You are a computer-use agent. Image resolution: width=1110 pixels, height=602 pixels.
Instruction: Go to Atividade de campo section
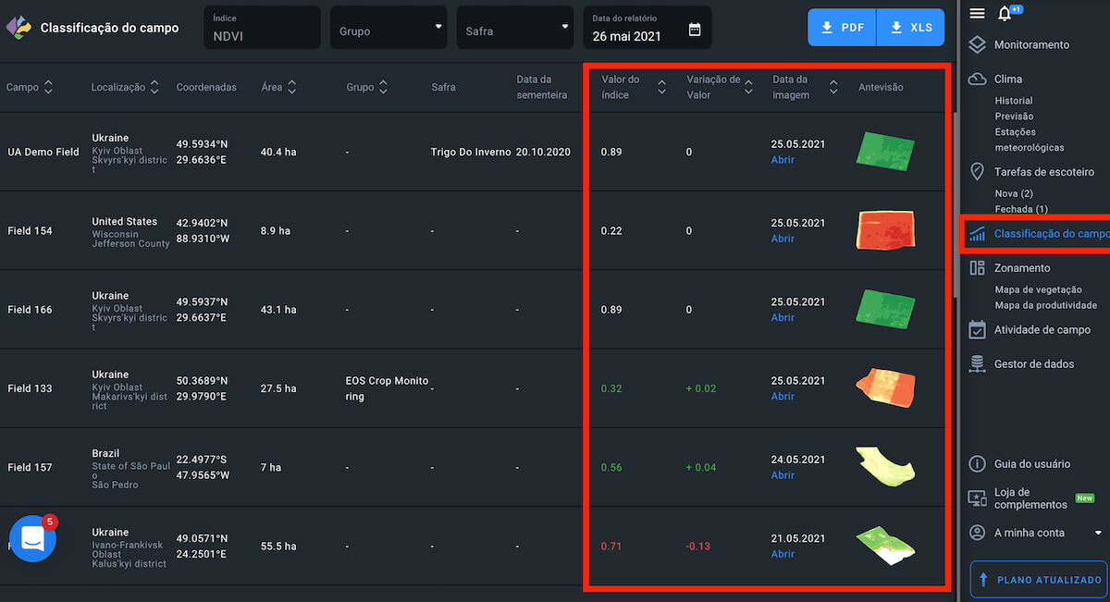pyautogui.click(x=1042, y=330)
